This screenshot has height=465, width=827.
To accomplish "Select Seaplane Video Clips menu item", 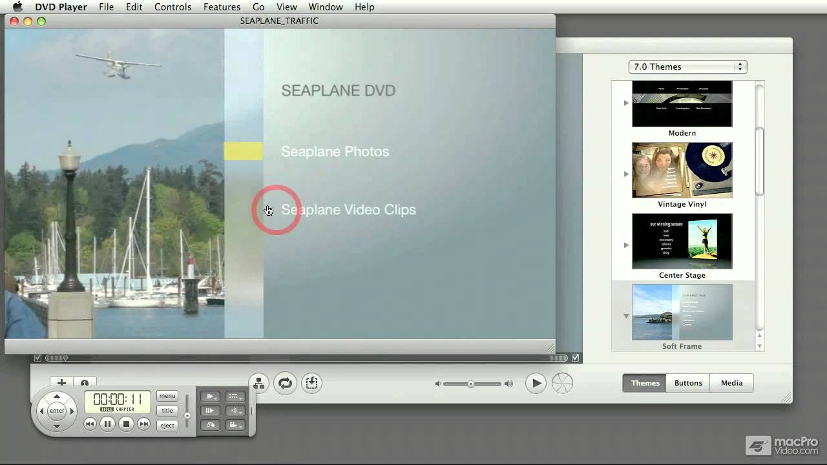I will [348, 210].
